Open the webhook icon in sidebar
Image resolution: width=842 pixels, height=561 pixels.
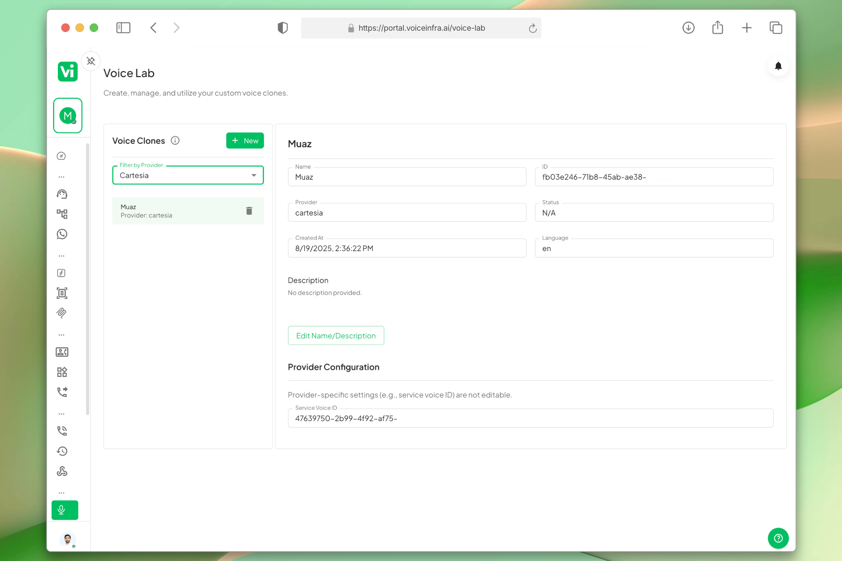[62, 471]
